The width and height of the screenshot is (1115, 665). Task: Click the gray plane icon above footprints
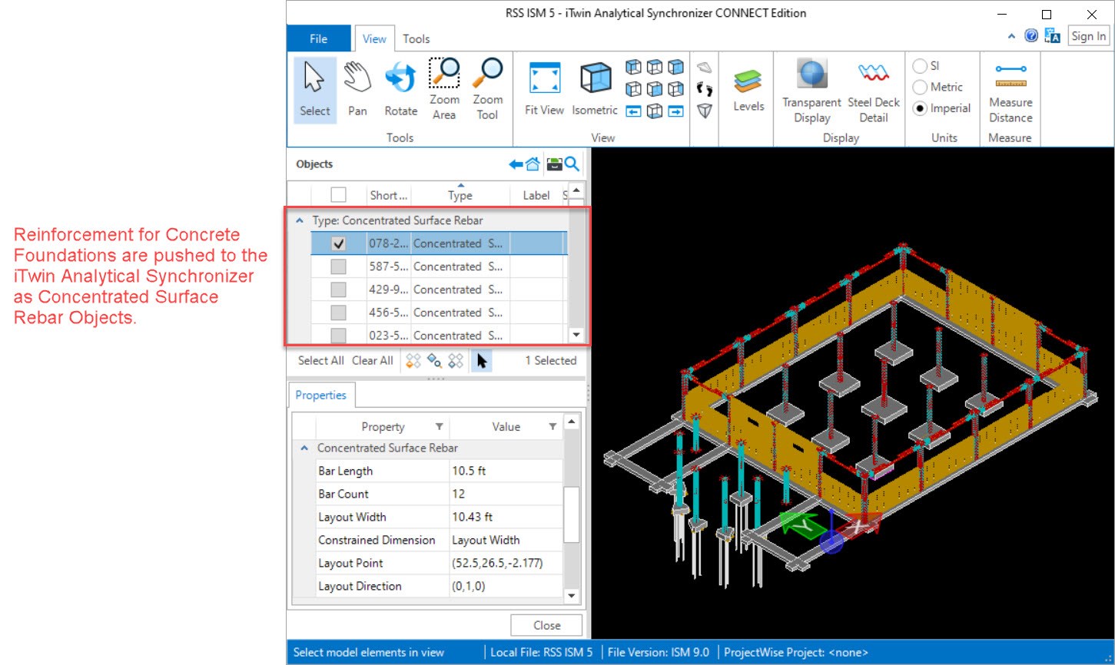[x=705, y=67]
